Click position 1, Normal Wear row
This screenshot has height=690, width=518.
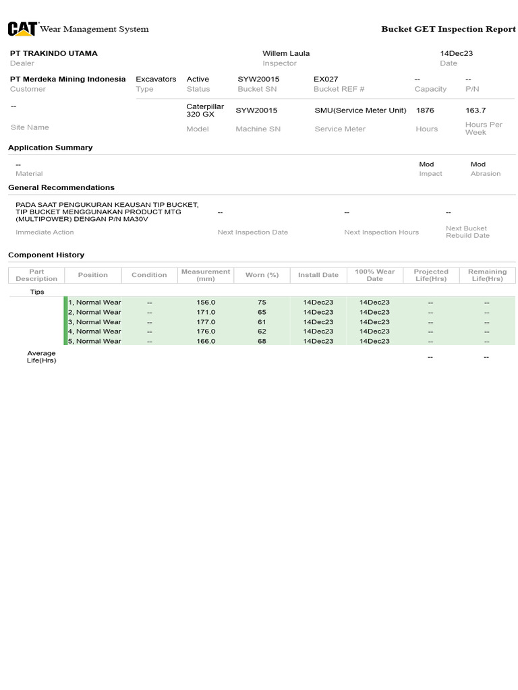coord(290,303)
